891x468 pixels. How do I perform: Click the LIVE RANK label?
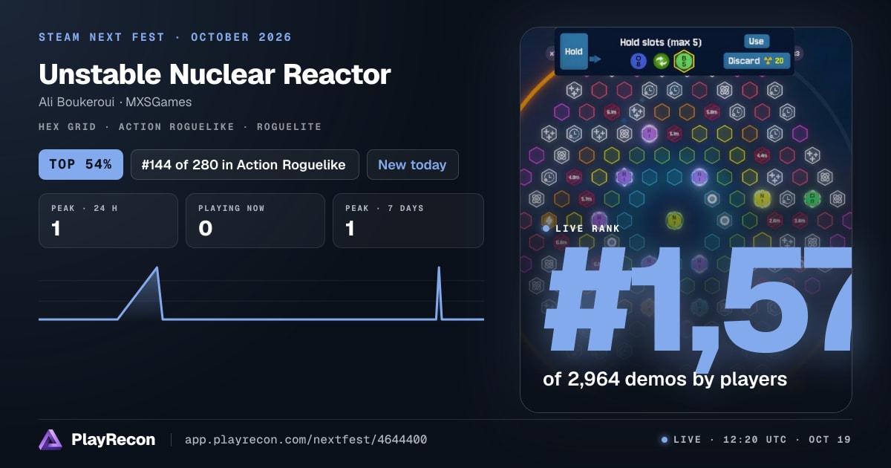coord(587,229)
